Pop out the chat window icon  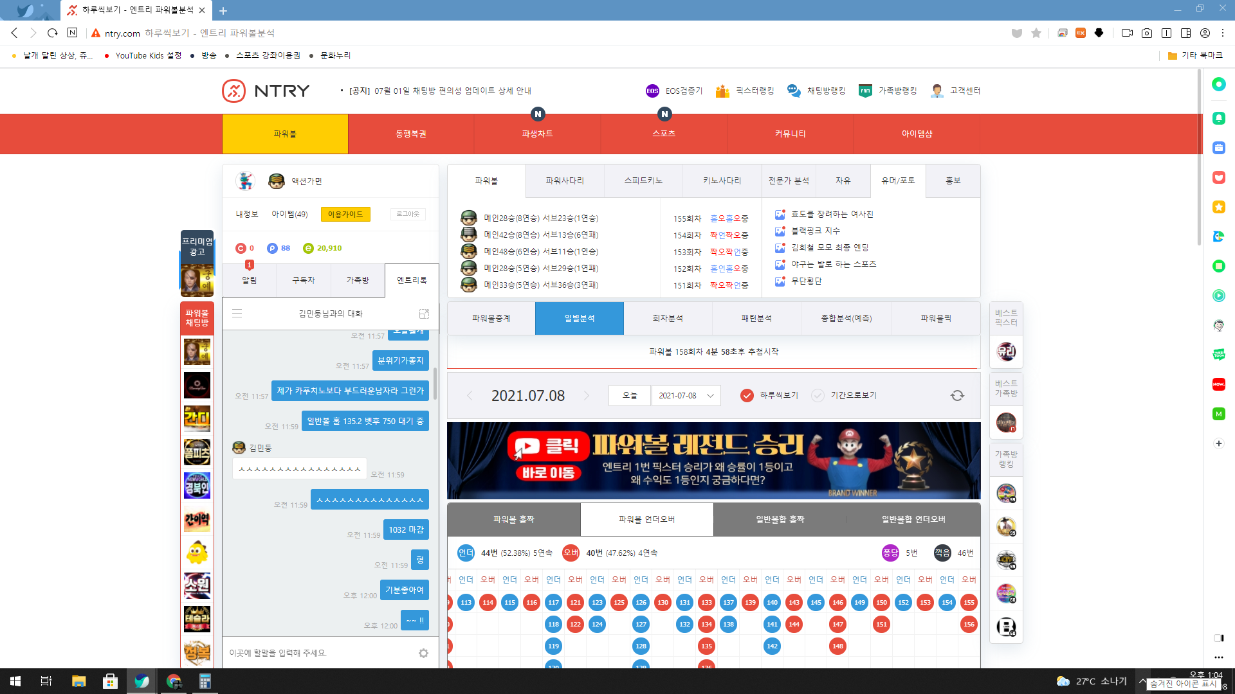tap(424, 314)
